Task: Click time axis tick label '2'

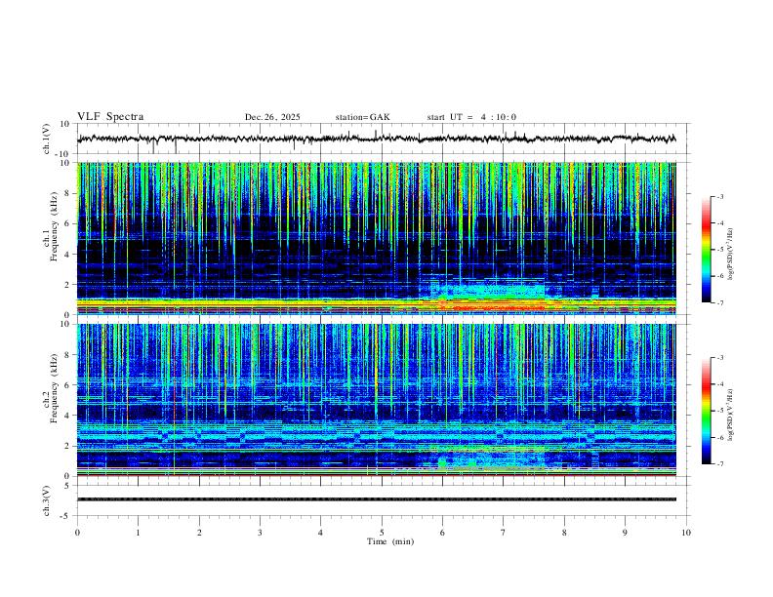Action: pos(199,533)
